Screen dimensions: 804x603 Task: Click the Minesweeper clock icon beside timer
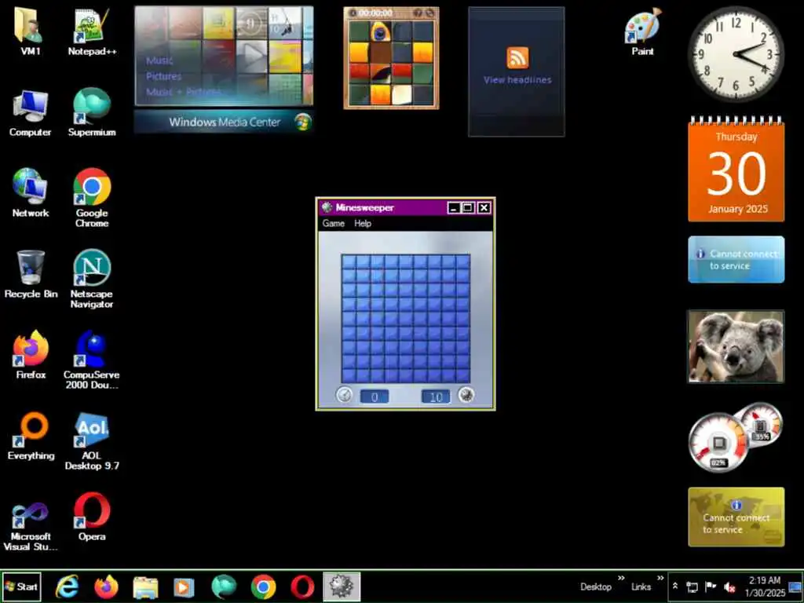coord(345,395)
